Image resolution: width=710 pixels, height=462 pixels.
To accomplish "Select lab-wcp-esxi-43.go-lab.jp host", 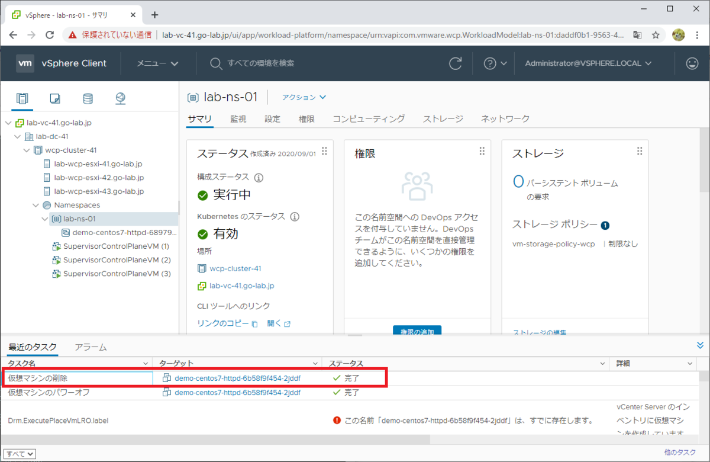I will click(99, 191).
